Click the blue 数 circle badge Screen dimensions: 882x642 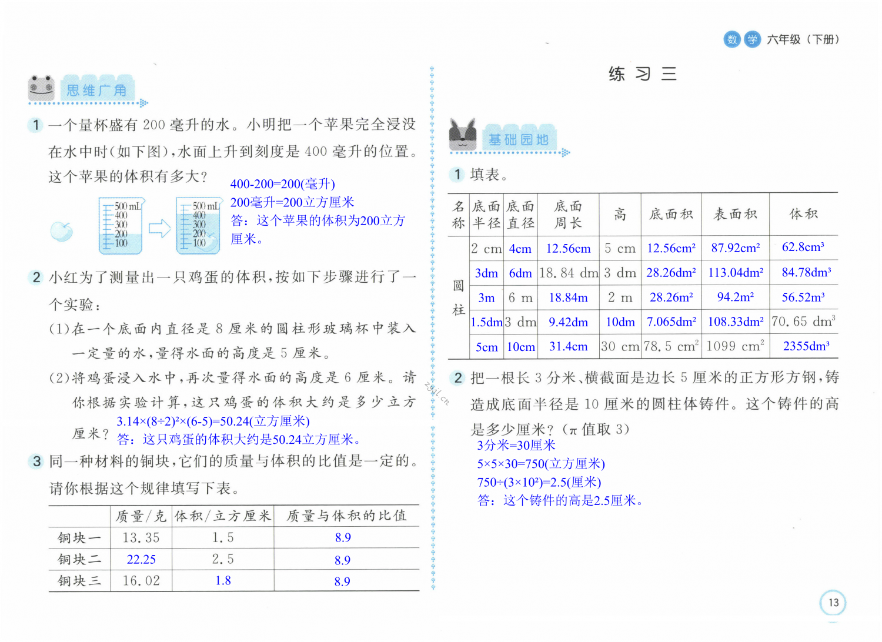pos(732,39)
